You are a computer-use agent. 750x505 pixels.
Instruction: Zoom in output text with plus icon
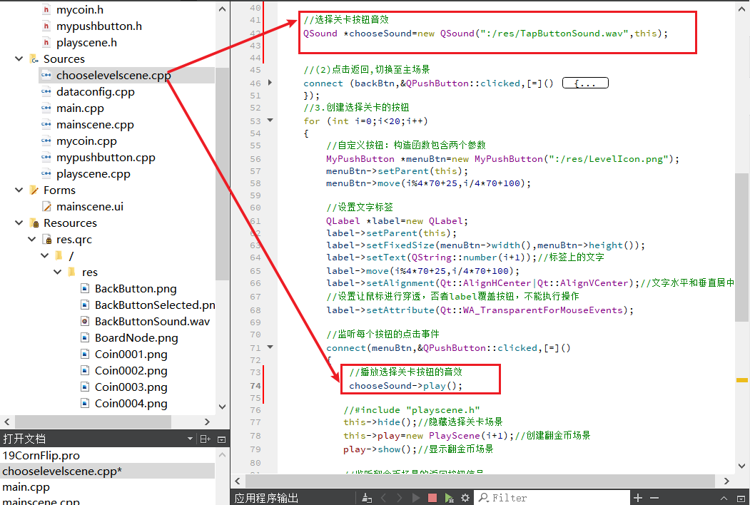pyautogui.click(x=637, y=498)
